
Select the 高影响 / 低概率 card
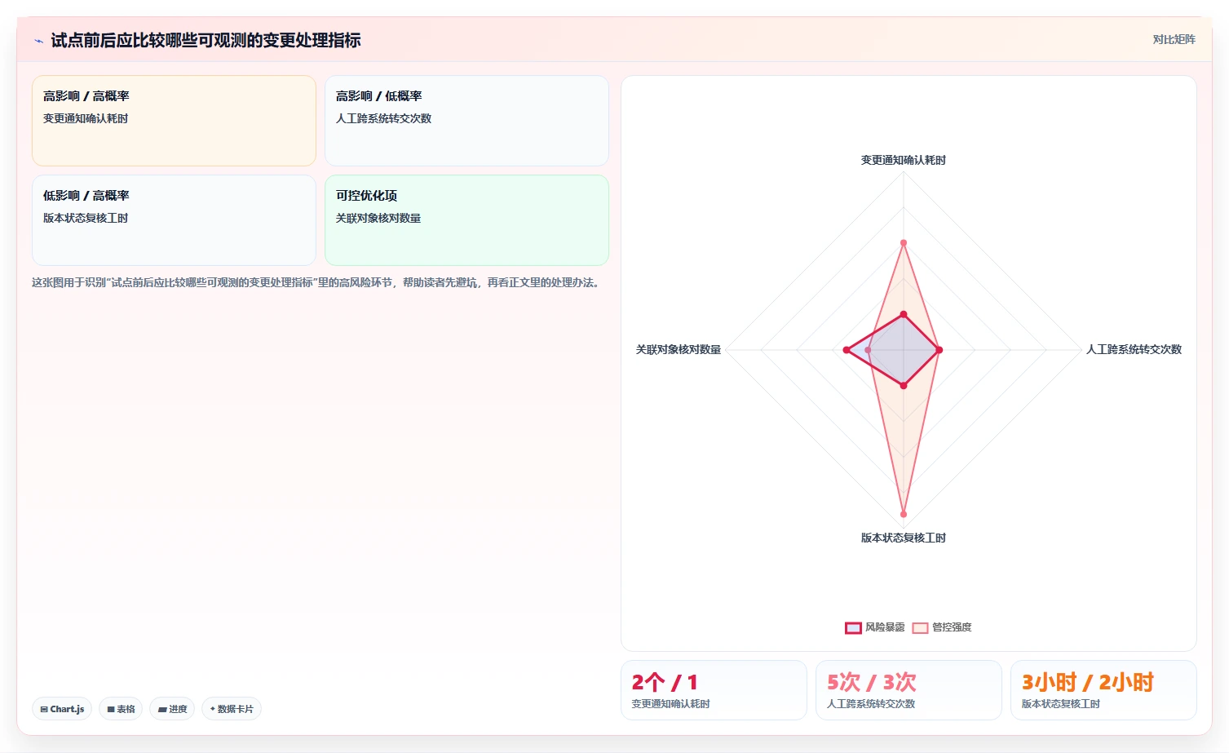tap(466, 121)
